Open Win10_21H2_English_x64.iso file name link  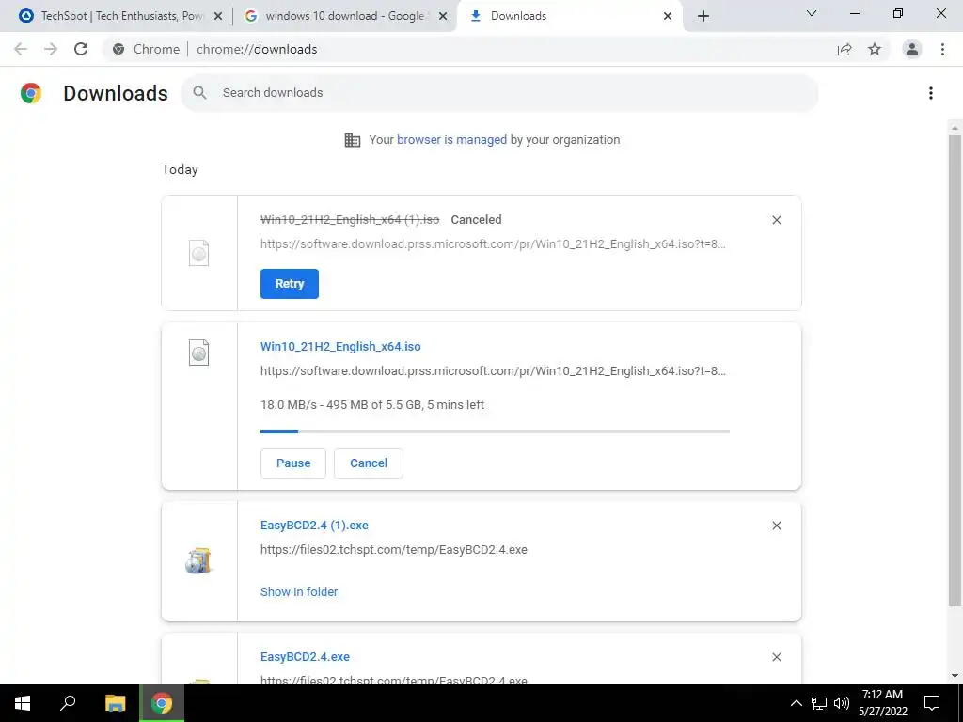[340, 347]
